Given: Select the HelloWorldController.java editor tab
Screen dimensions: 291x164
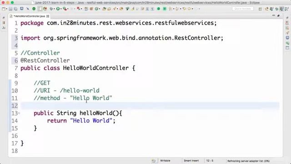Looking at the screenshot, I should 29,16.
